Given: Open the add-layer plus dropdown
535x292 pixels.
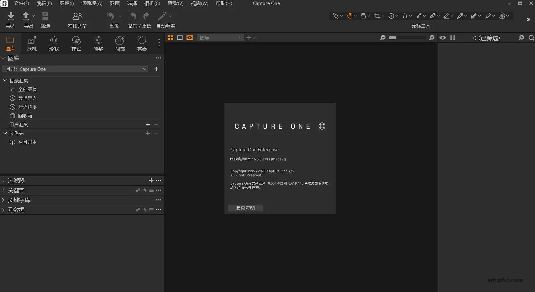Looking at the screenshot, I should point(251,38).
